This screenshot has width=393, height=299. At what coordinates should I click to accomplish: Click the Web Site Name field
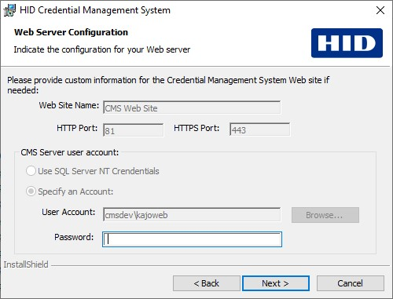[x=192, y=108]
